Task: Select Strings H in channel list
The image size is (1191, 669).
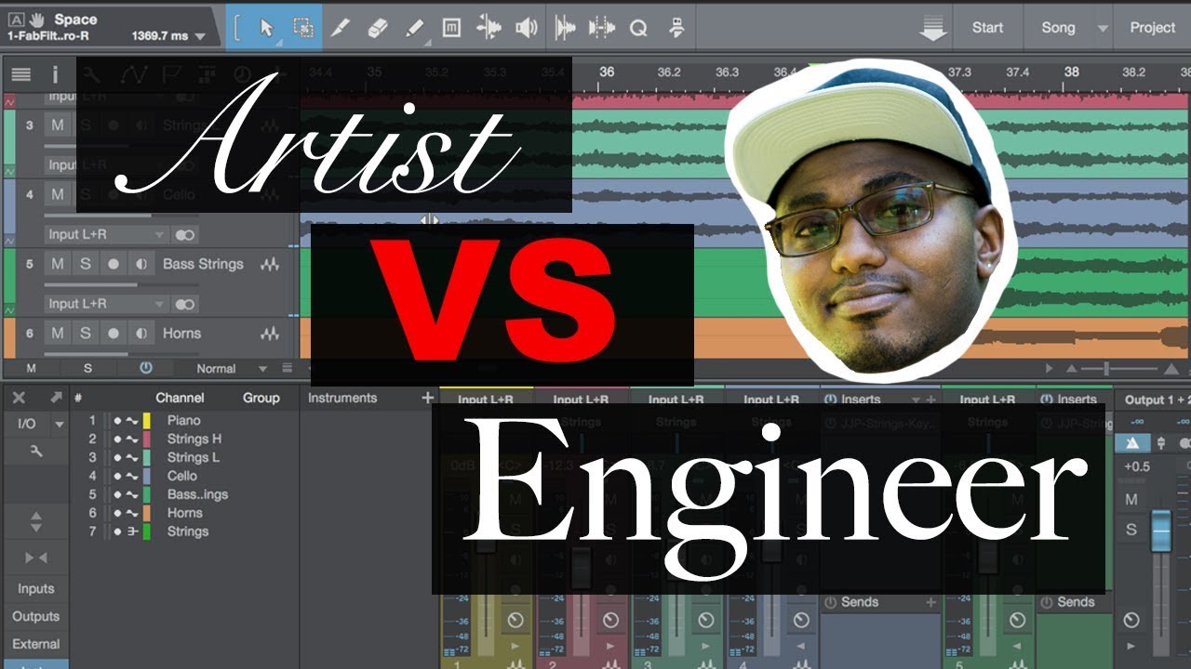Action: tap(194, 439)
